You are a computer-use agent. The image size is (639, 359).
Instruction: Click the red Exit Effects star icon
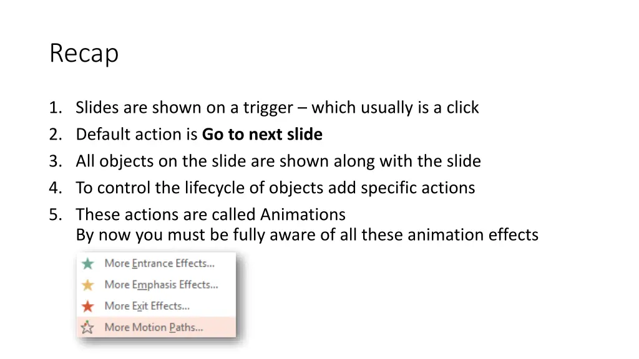click(87, 306)
